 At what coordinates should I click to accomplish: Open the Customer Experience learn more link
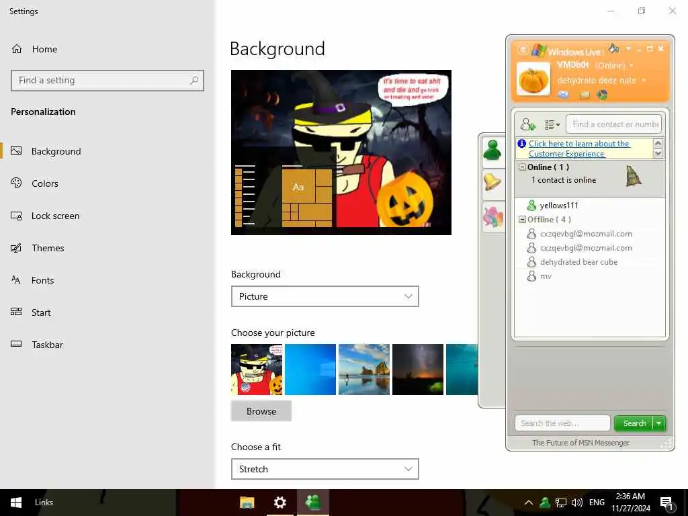point(578,148)
